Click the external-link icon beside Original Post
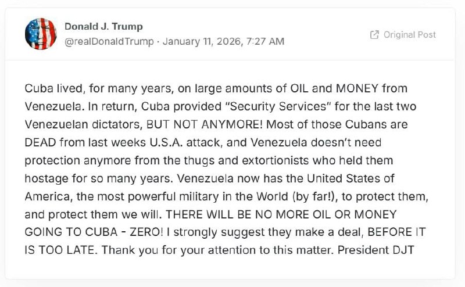Viewport: 465px width, 287px height. [x=374, y=35]
